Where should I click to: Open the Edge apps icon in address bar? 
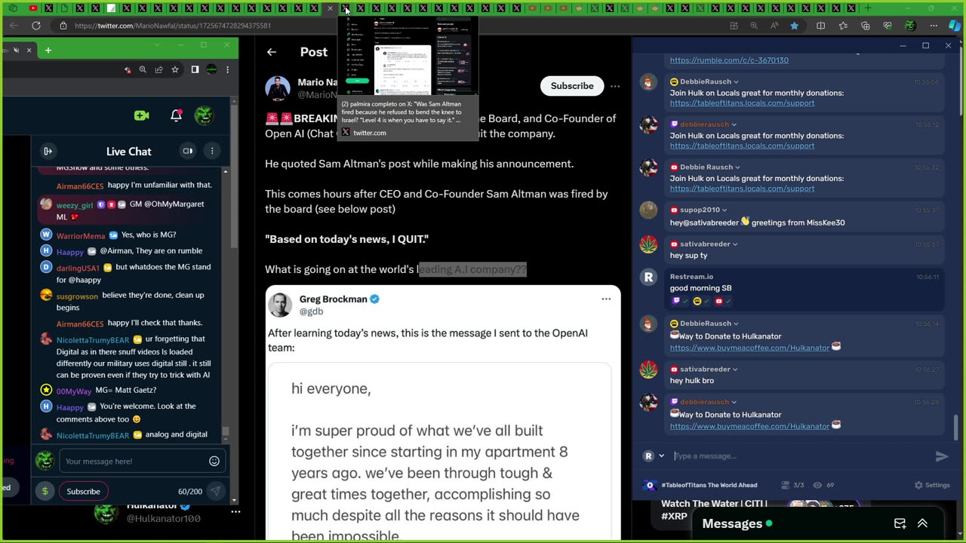(734, 26)
